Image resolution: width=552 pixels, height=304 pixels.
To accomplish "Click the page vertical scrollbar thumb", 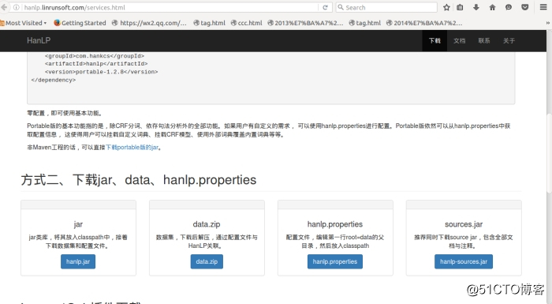I will pyautogui.click(x=549, y=153).
